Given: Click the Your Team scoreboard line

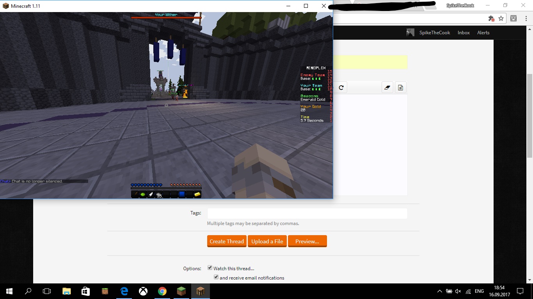Looking at the screenshot, I should (x=311, y=86).
